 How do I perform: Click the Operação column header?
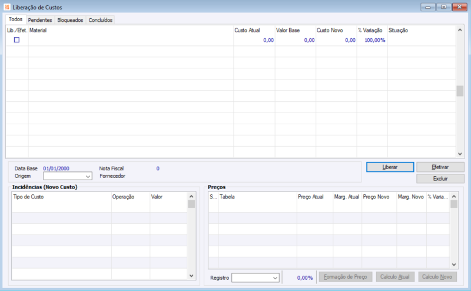pos(131,197)
